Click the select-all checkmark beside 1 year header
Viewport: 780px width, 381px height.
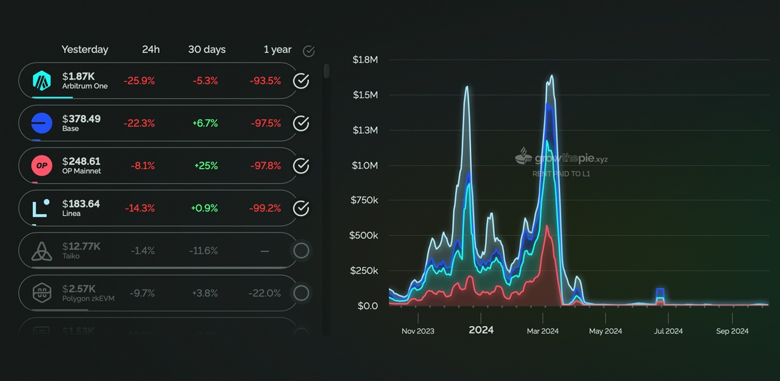coord(308,51)
